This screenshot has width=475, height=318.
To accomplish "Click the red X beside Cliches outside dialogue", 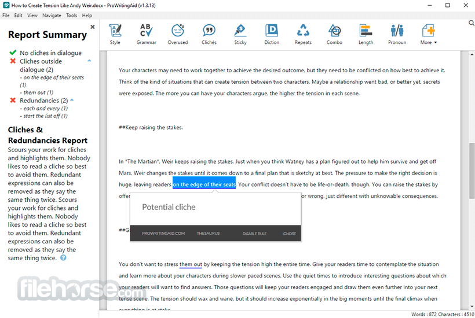I will click(13, 61).
